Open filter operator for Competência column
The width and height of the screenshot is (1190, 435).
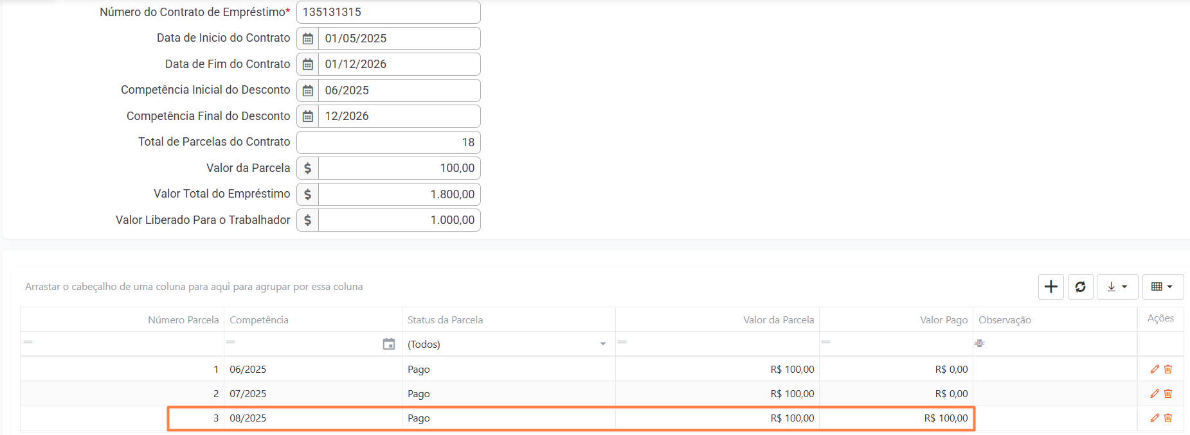pyautogui.click(x=231, y=342)
